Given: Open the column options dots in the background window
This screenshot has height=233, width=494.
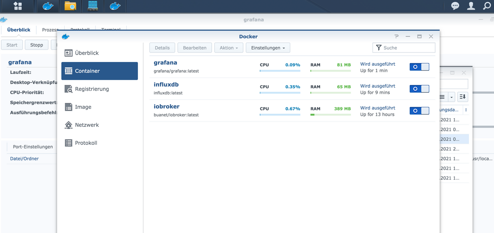Looking at the screenshot, I should 466,110.
